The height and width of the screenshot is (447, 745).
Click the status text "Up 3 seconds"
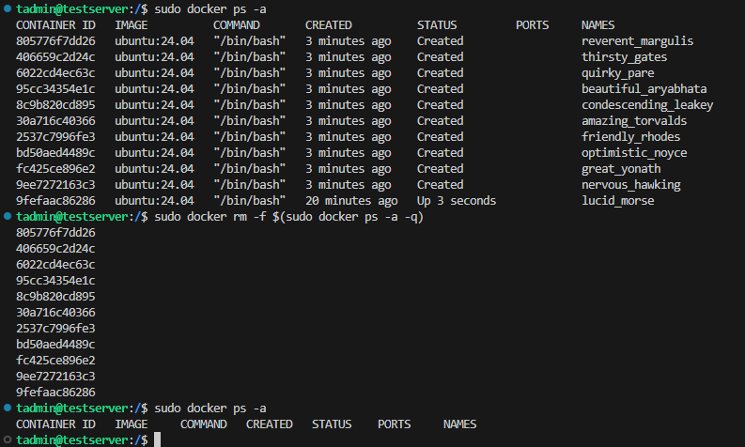(x=457, y=201)
